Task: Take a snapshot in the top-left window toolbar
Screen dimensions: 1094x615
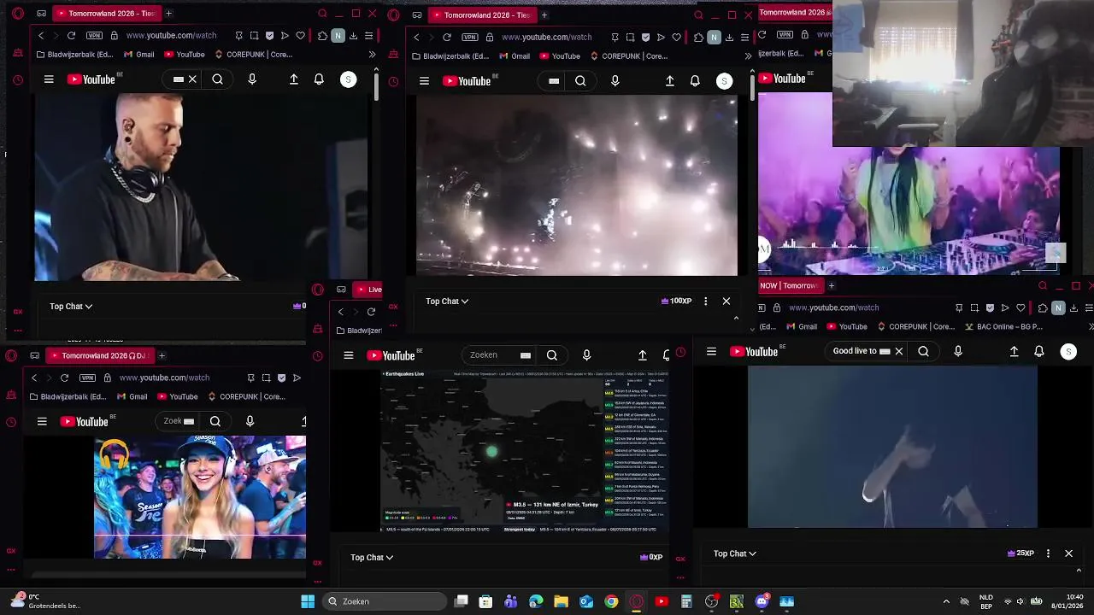Action: tap(255, 36)
